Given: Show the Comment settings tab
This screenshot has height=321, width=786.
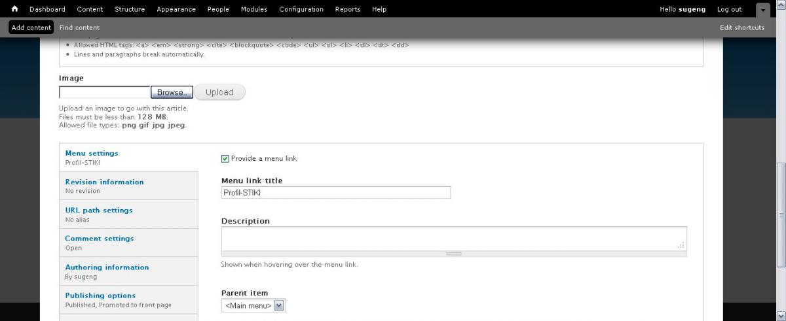Looking at the screenshot, I should 99,239.
